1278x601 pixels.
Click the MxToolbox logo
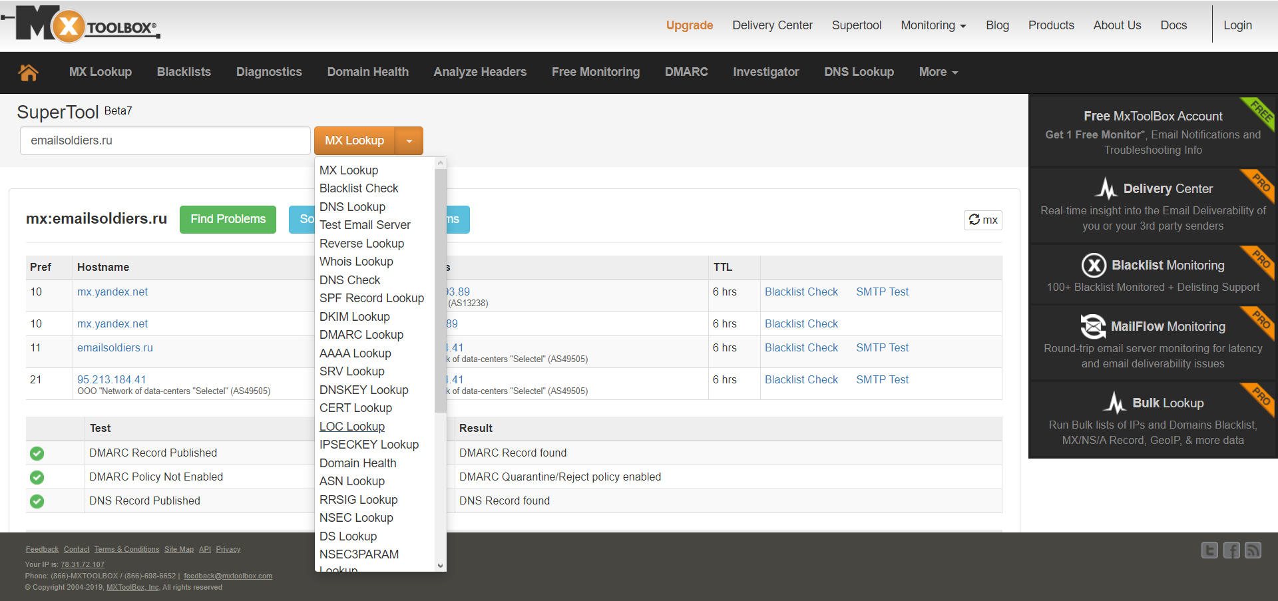81,25
